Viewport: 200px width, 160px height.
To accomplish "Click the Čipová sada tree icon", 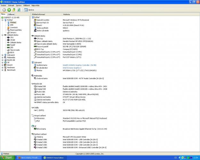I will (x=8, y=50).
